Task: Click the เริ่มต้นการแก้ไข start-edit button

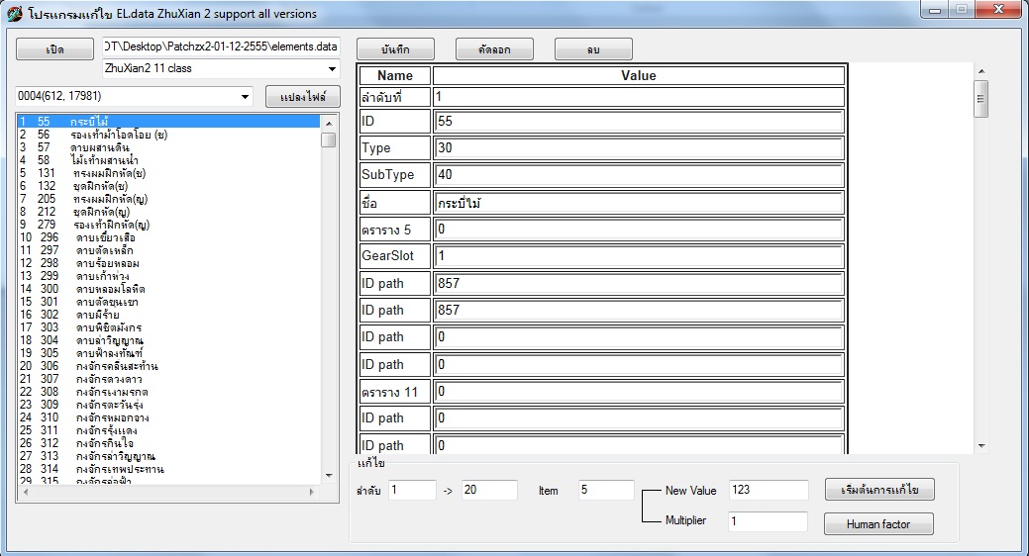Action: pyautogui.click(x=879, y=490)
